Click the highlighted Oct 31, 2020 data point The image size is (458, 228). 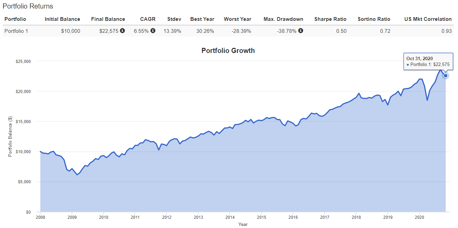point(445,76)
